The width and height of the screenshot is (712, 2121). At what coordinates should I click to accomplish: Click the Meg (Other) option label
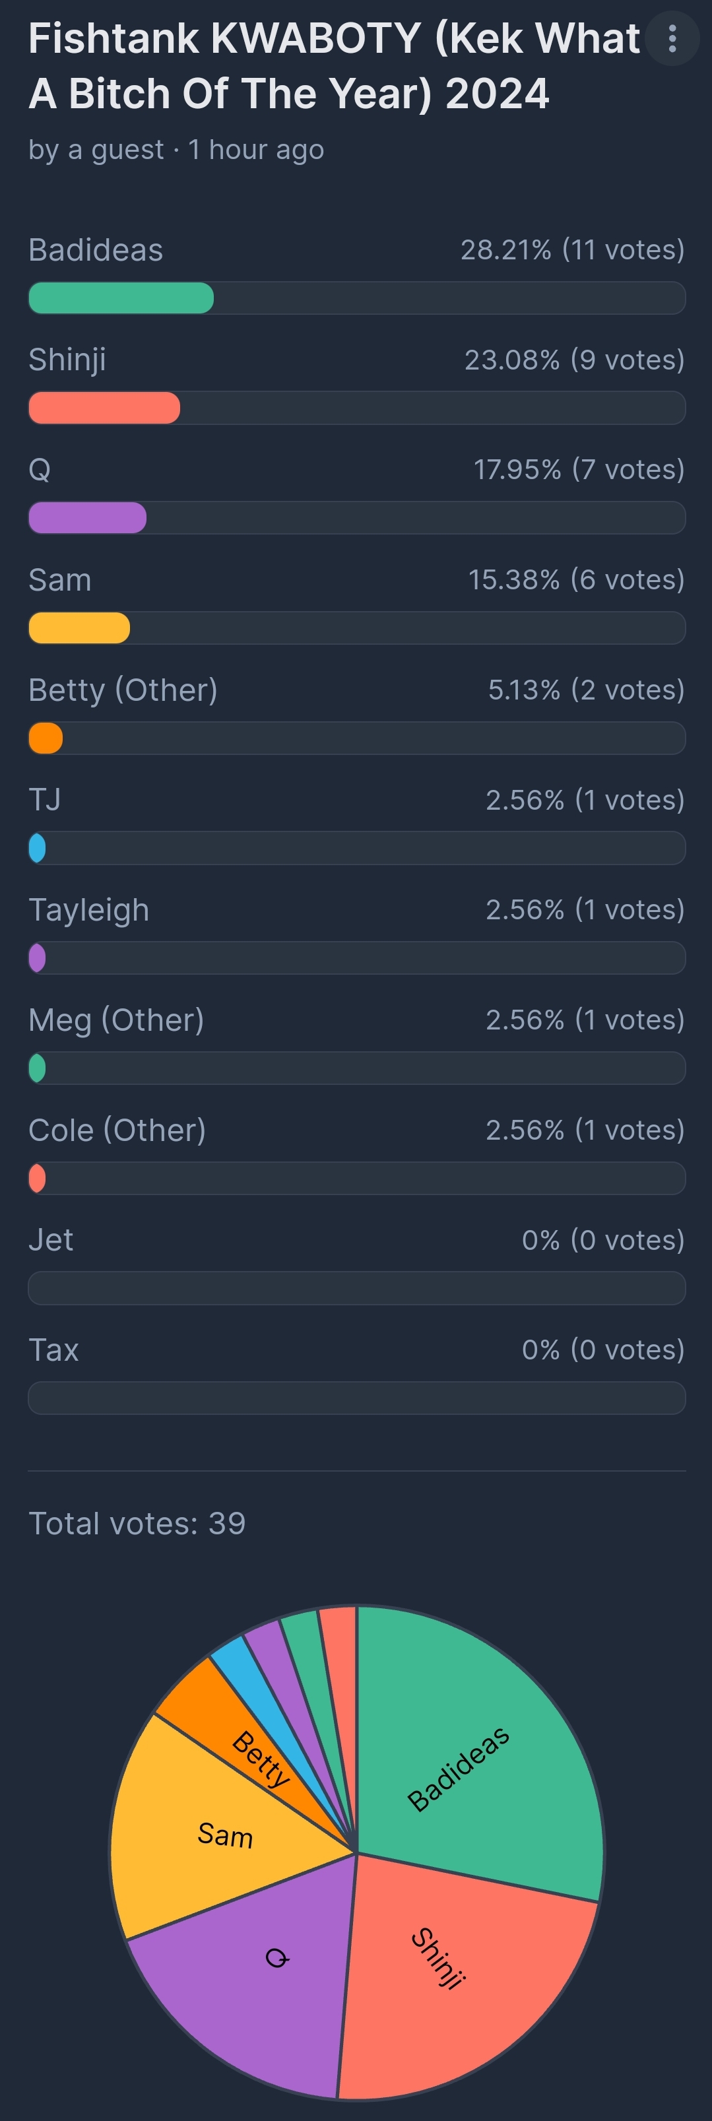pos(116,1020)
